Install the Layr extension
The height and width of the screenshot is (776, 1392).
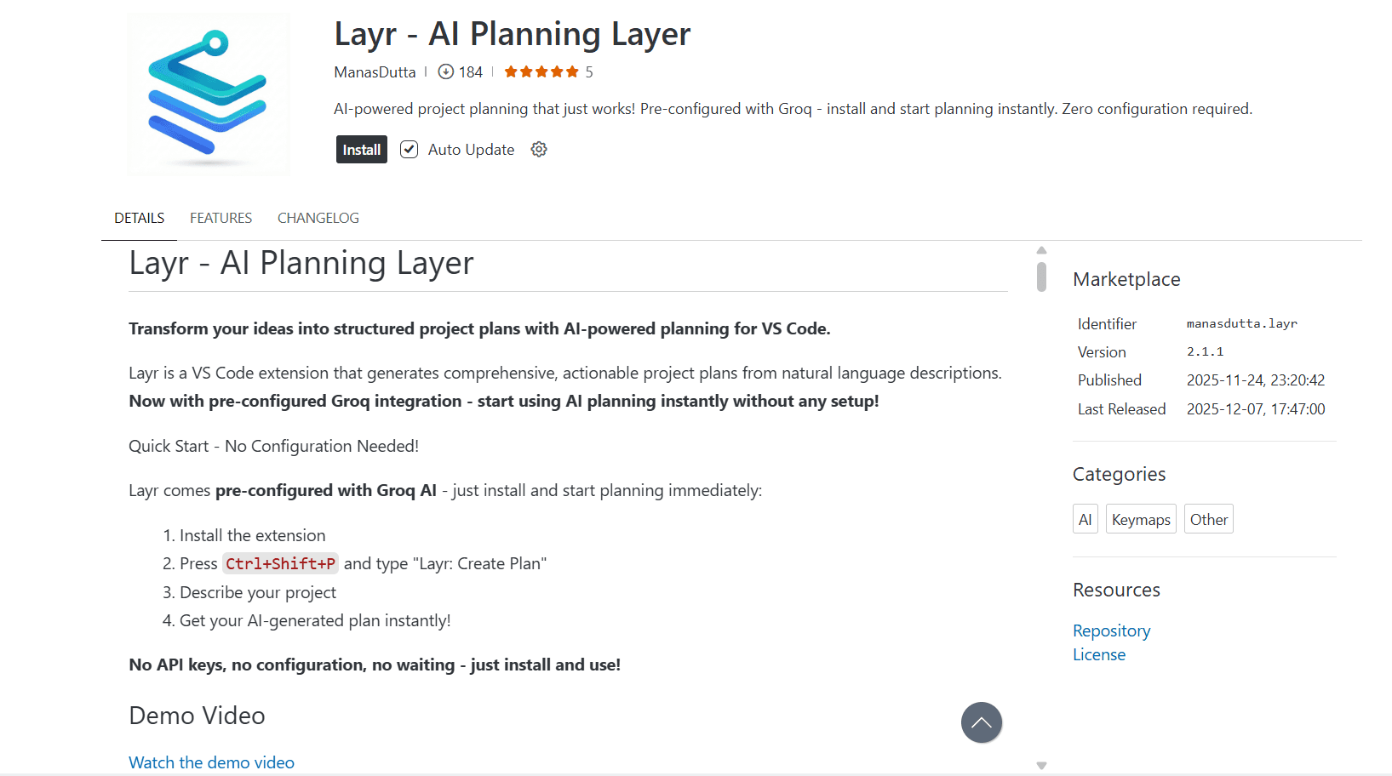[x=361, y=150]
